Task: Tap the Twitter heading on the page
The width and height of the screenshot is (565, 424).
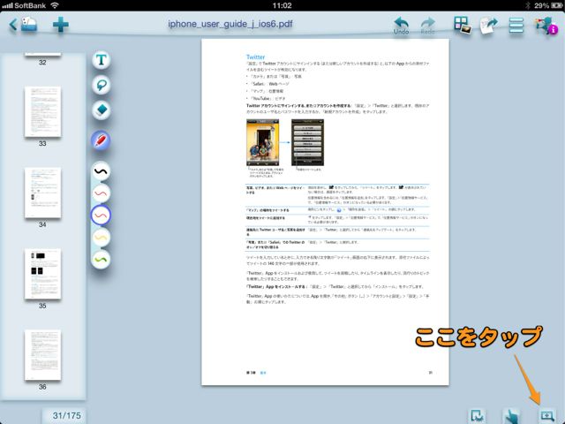Action: click(x=255, y=57)
